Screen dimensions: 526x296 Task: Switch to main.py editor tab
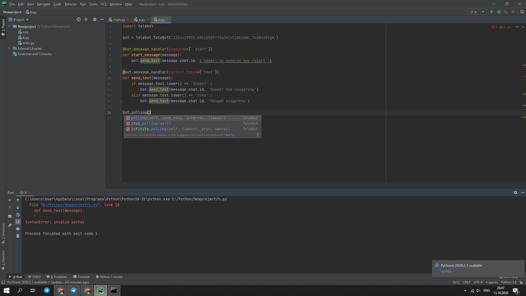pyautogui.click(x=119, y=20)
